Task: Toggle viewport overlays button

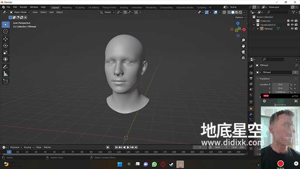Action: [215, 12]
